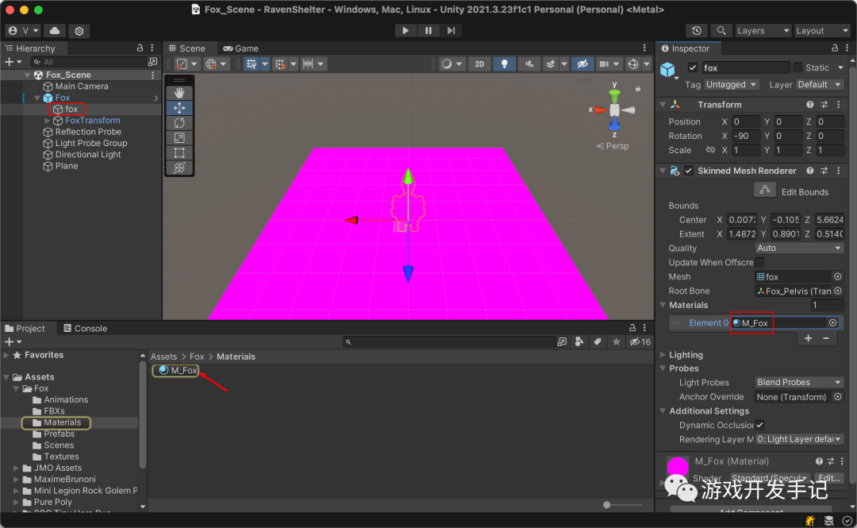The width and height of the screenshot is (857, 528).
Task: Open the Unity cloud services icon
Action: point(55,31)
